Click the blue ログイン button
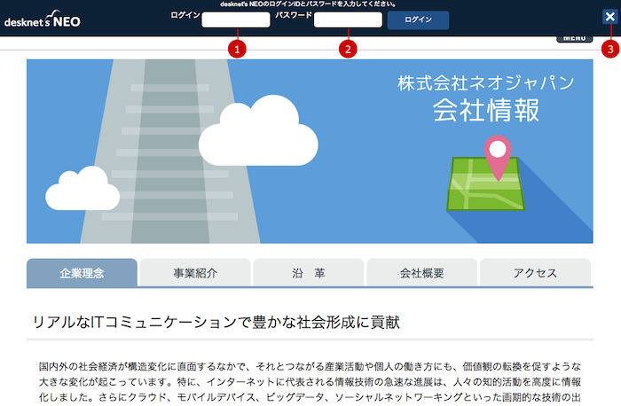The image size is (621, 406). pos(418,20)
